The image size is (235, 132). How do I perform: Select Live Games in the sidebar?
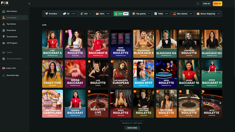(x=14, y=17)
